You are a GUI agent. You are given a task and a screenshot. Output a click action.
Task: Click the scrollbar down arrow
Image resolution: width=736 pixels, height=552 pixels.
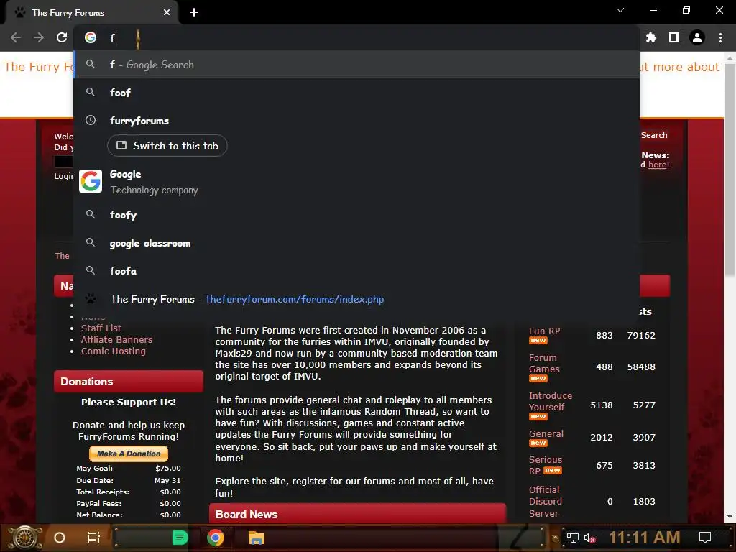coord(729,517)
